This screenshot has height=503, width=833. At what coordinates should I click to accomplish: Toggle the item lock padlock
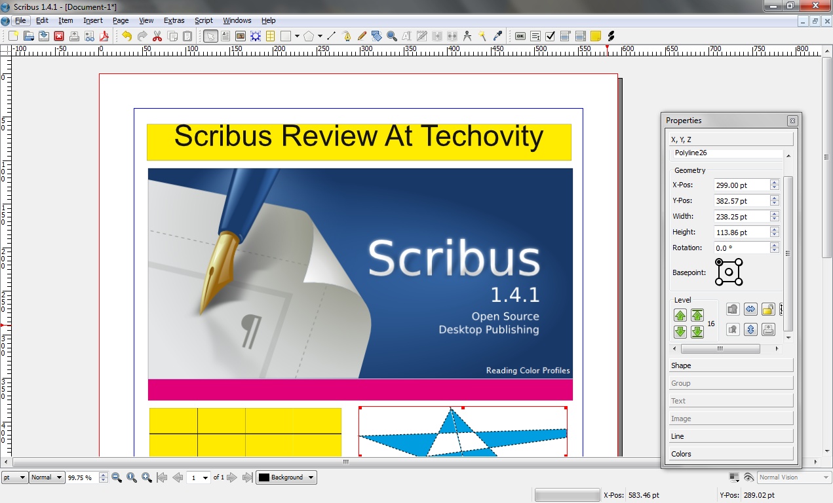tap(768, 309)
